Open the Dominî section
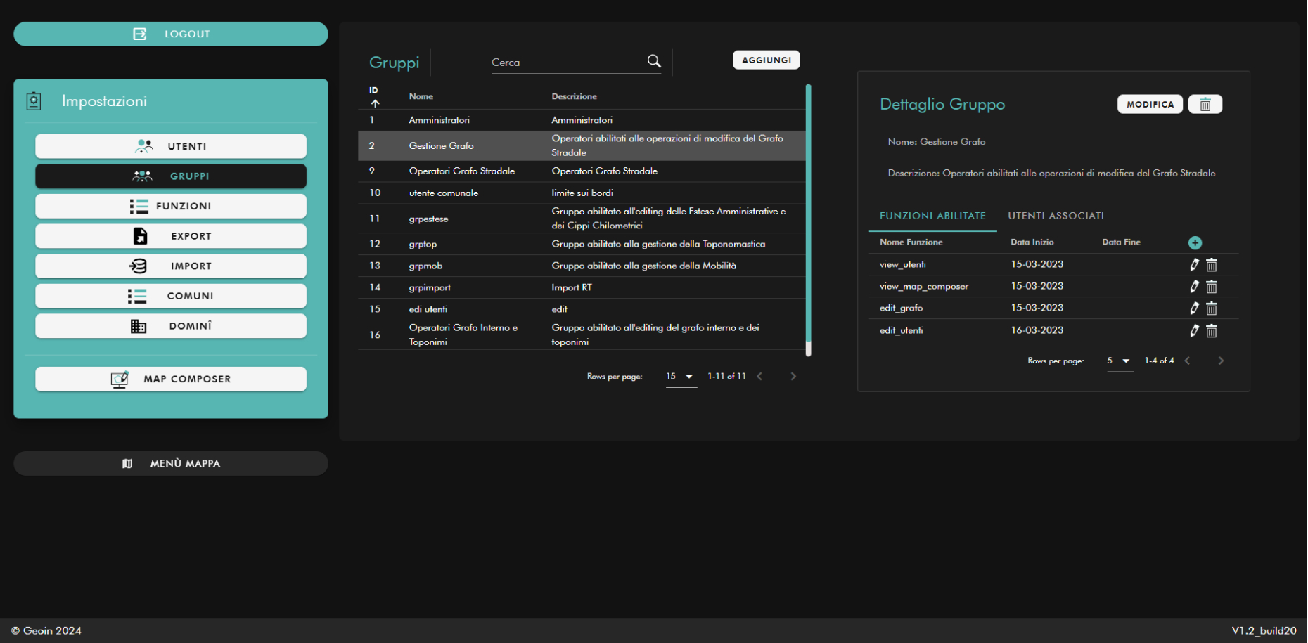This screenshot has height=643, width=1308. [x=171, y=326]
